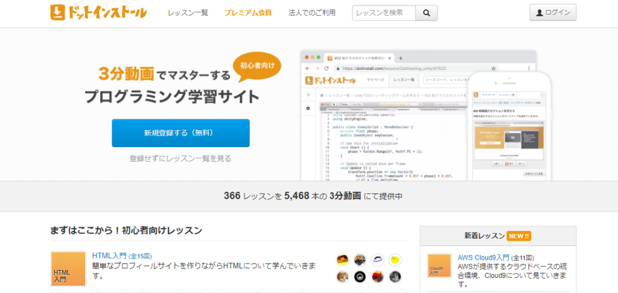This screenshot has width=618, height=293.
Task: Click the orange NEW!! badge
Action: click(x=519, y=236)
